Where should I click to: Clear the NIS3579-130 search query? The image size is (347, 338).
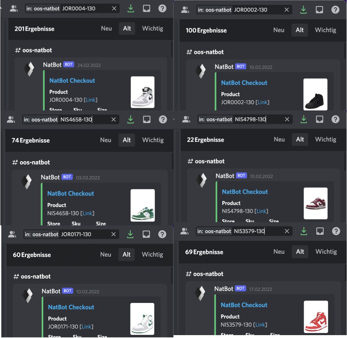click(287, 231)
